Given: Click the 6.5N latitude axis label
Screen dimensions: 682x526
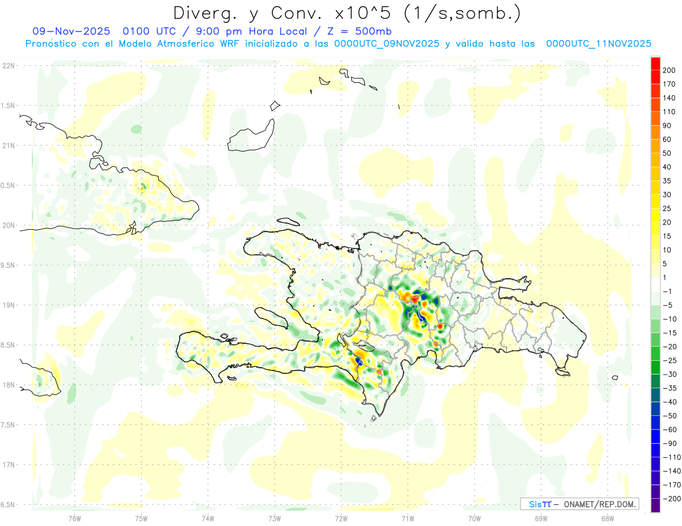Looking at the screenshot, I should (x=8, y=504).
